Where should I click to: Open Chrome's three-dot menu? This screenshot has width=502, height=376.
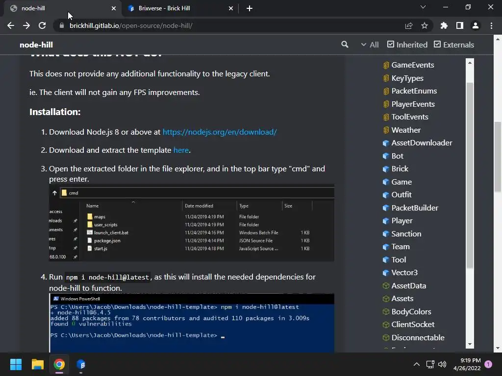point(491,25)
